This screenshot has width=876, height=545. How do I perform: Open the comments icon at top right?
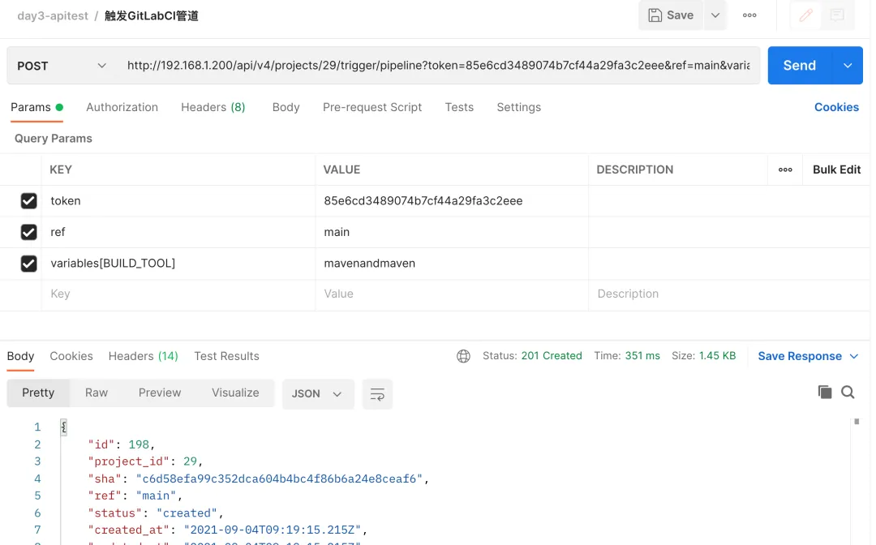tap(837, 15)
